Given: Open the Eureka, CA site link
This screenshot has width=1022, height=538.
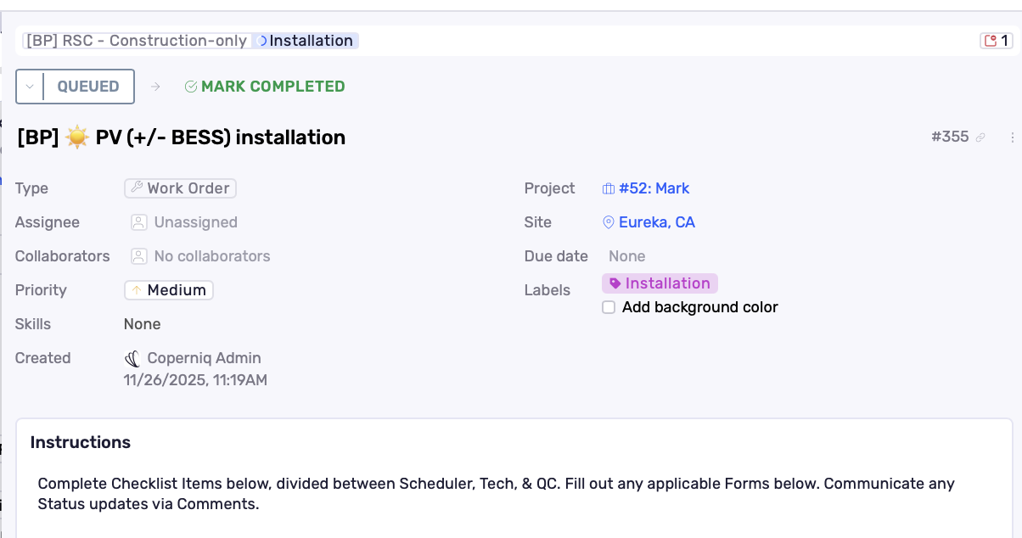Looking at the screenshot, I should (x=649, y=222).
